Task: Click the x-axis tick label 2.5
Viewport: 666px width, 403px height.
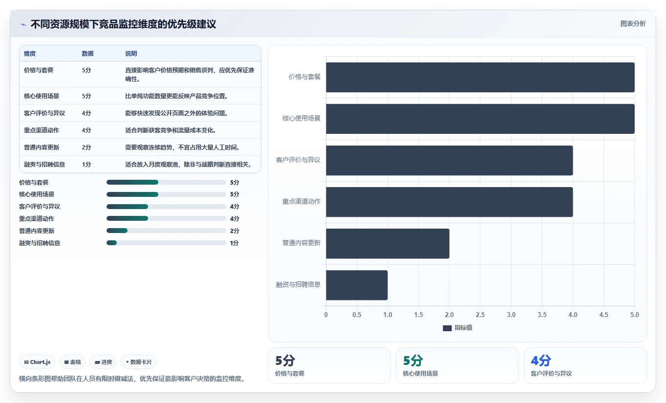Action: [x=480, y=315]
